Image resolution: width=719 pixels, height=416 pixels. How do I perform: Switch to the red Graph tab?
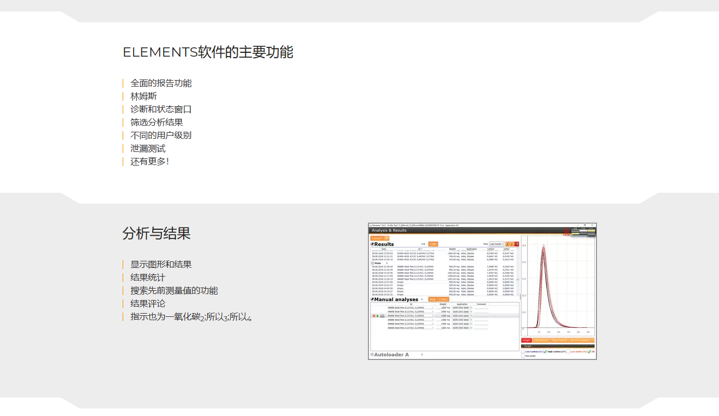(527, 340)
